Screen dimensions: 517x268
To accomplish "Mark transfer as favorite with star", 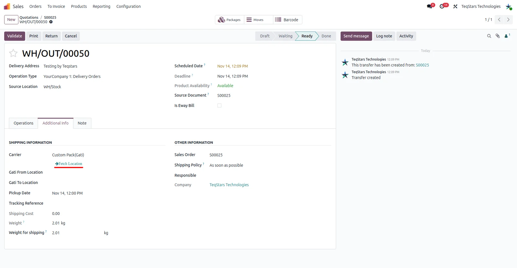I will click(x=13, y=53).
